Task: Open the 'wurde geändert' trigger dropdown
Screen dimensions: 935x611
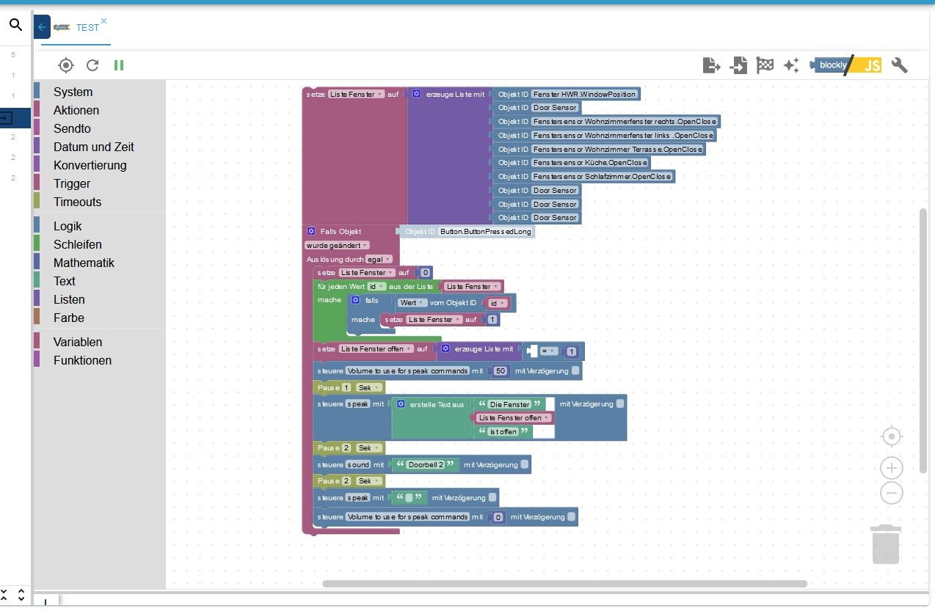Action: tap(338, 245)
